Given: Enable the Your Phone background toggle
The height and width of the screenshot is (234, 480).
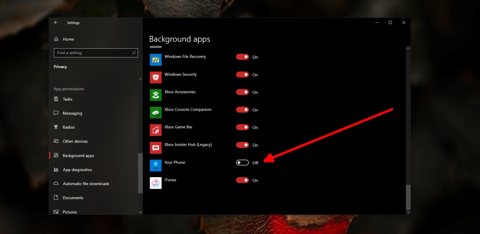Looking at the screenshot, I should 242,163.
